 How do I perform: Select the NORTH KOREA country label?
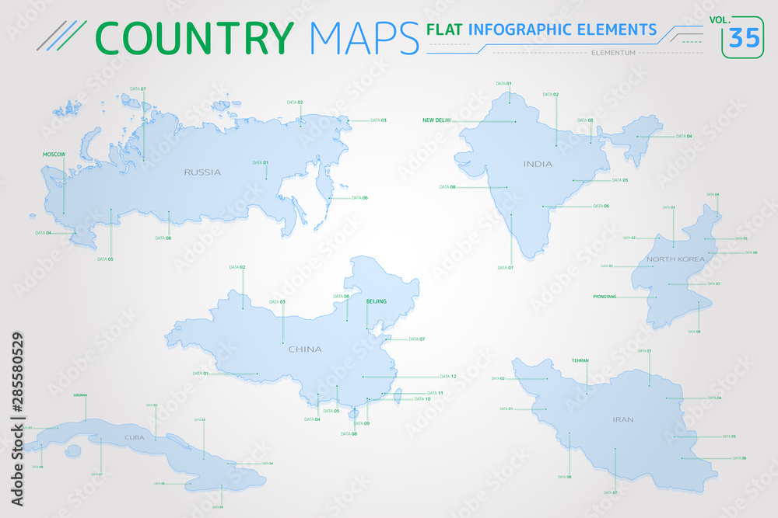(x=676, y=259)
